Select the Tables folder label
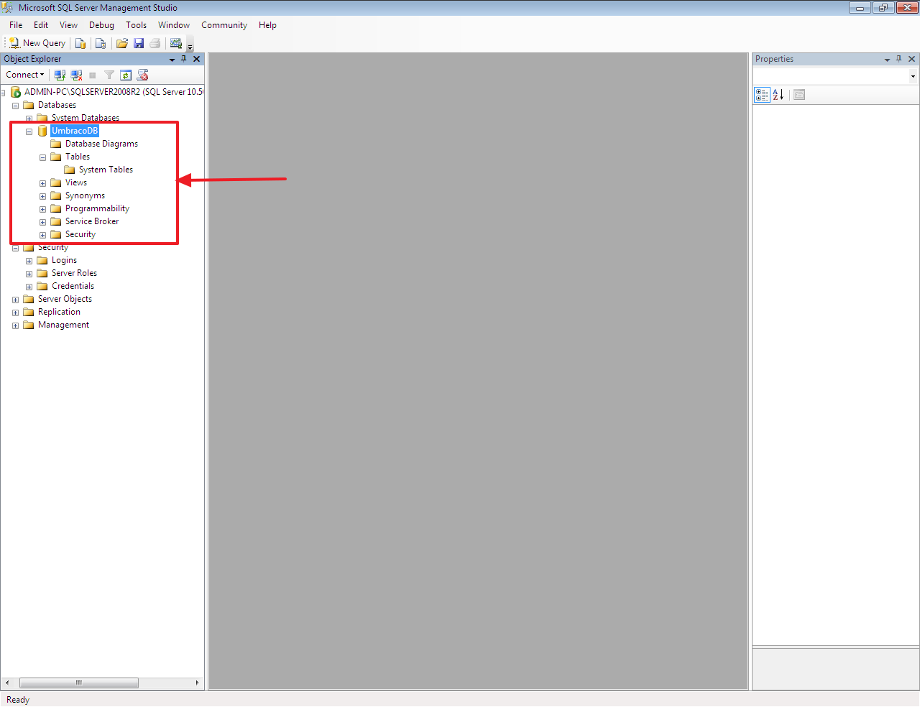This screenshot has height=707, width=920. 78,157
